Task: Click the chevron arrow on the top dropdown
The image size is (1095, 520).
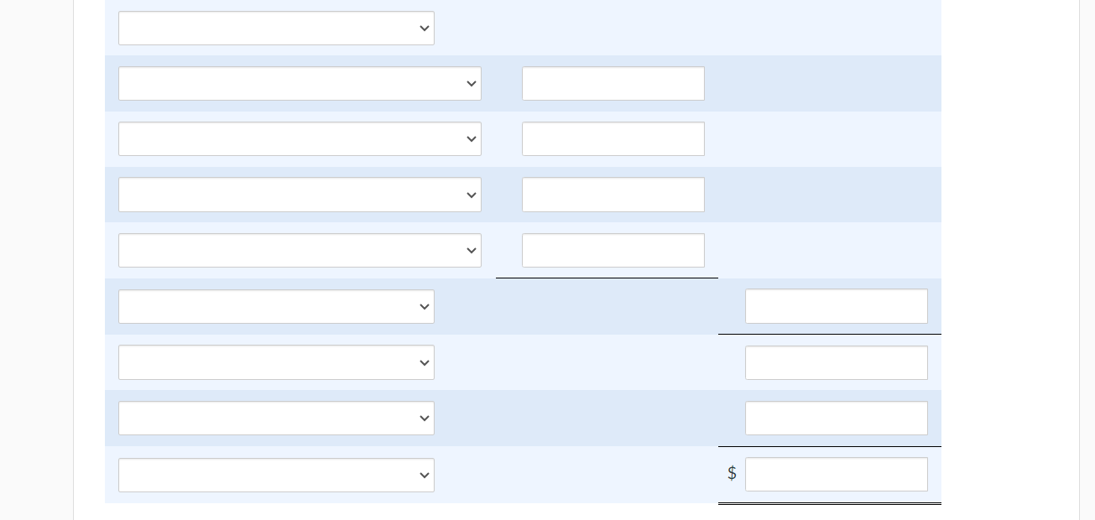Action: [424, 28]
